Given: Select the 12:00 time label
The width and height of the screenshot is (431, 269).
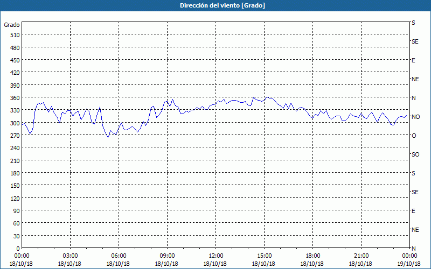Looking at the screenshot, I should coord(216,256).
